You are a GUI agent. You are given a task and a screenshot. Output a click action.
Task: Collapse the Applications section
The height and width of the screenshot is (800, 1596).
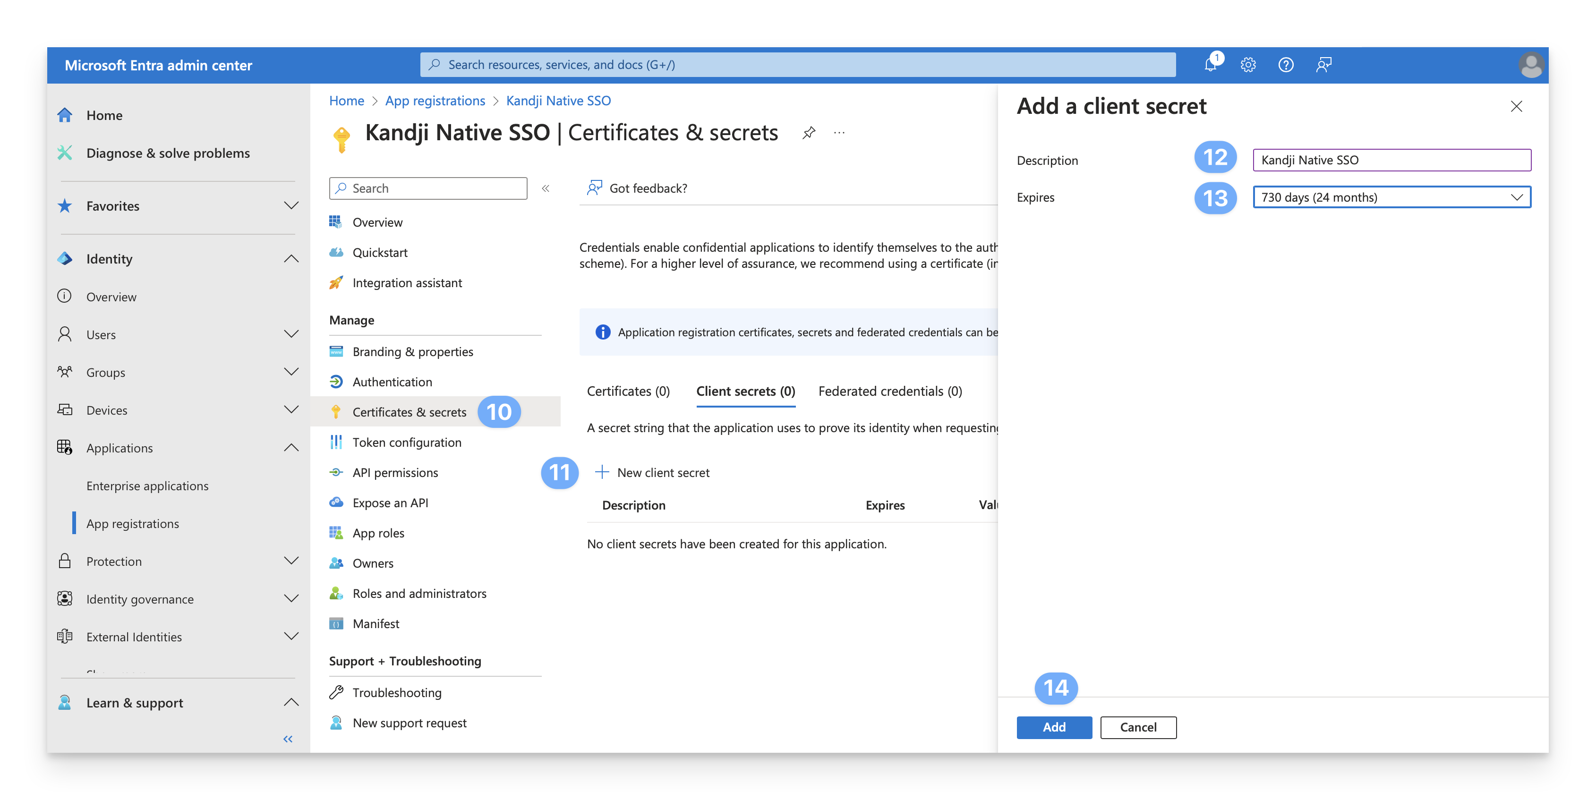291,448
